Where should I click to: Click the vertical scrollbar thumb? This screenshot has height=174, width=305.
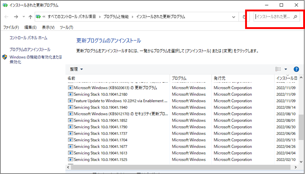(x=301, y=127)
